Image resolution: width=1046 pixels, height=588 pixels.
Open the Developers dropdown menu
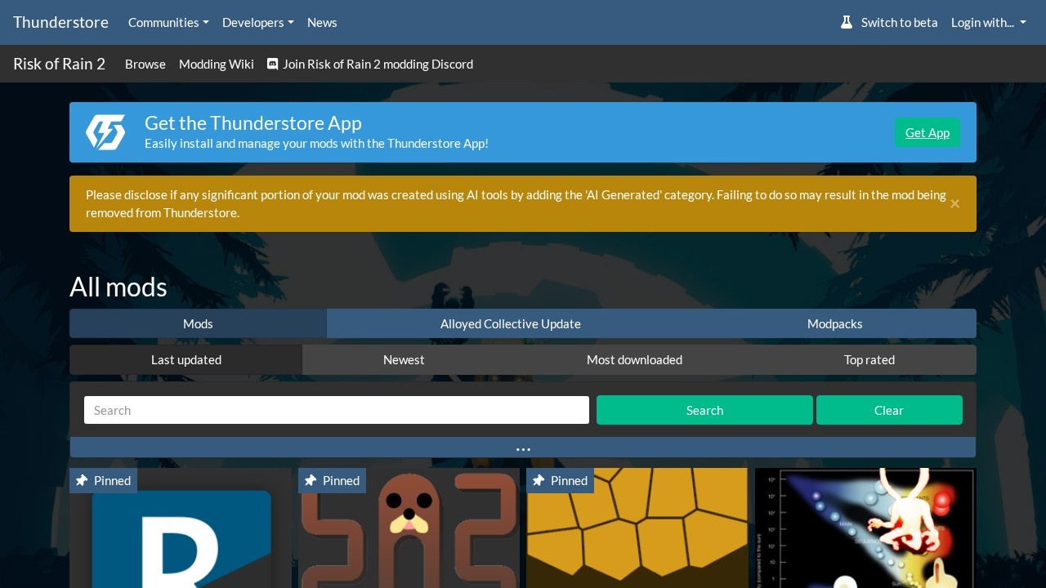coord(258,22)
